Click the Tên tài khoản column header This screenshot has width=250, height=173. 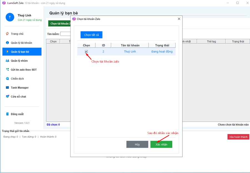(130, 45)
